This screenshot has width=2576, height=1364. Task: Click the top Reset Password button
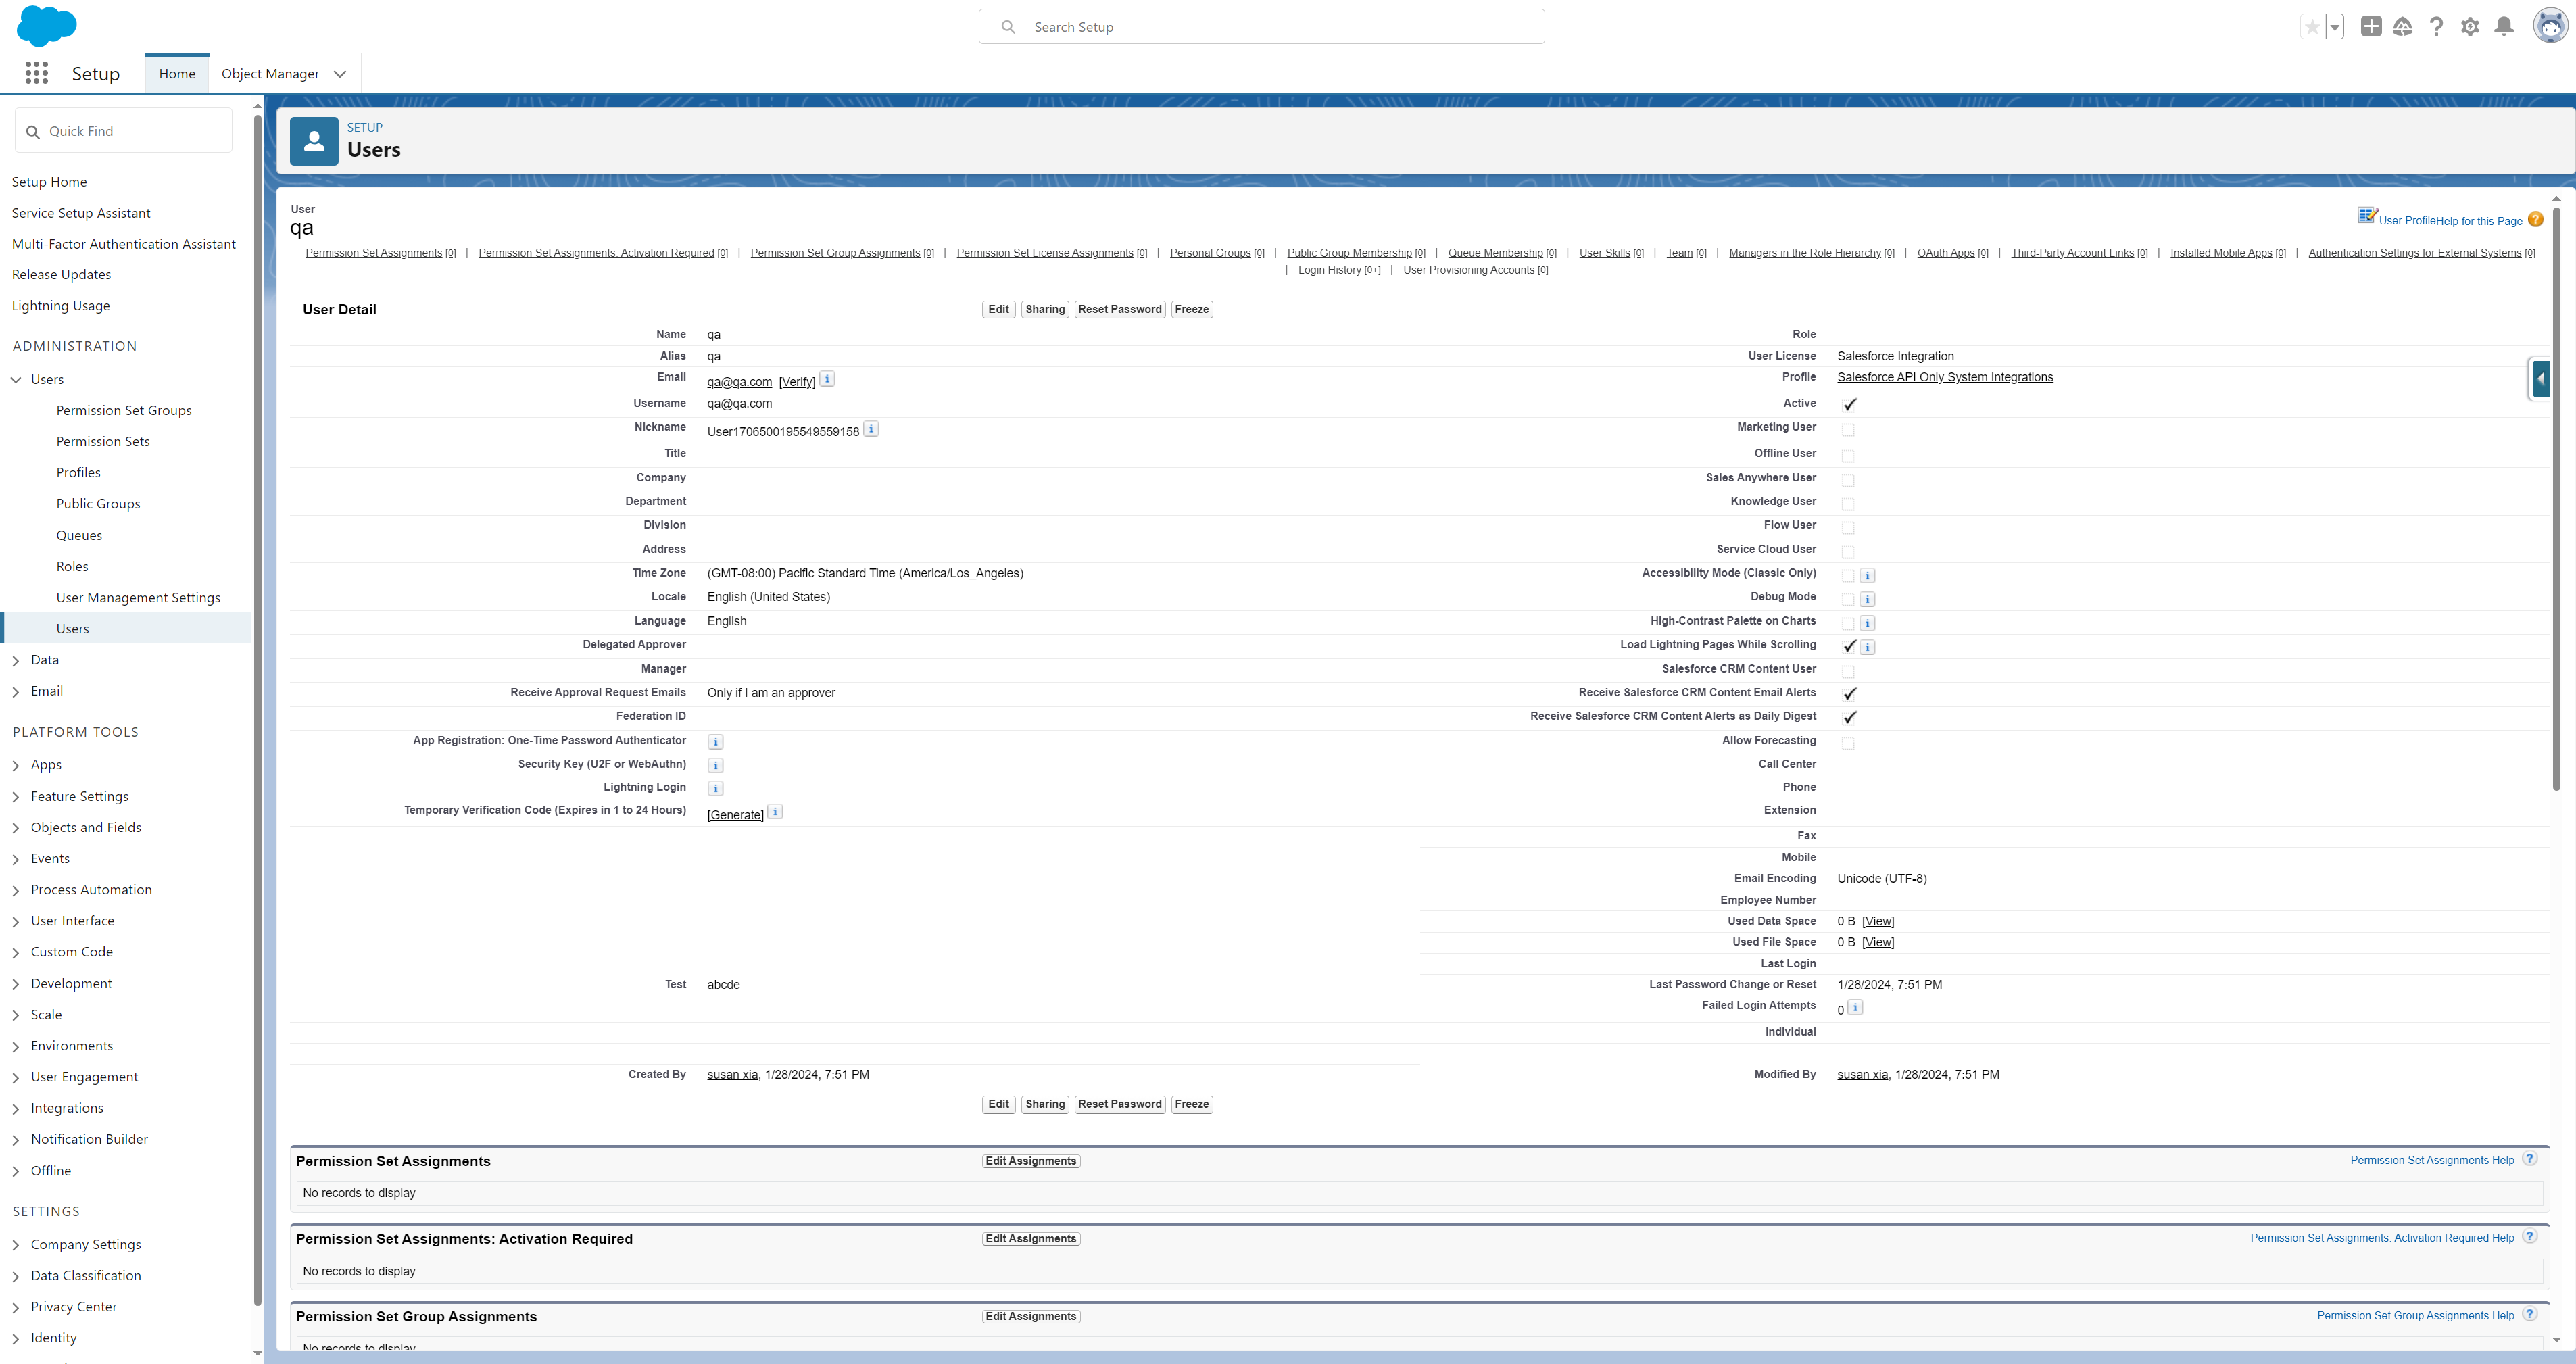(1119, 309)
